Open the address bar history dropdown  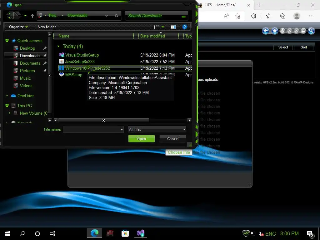(106, 16)
